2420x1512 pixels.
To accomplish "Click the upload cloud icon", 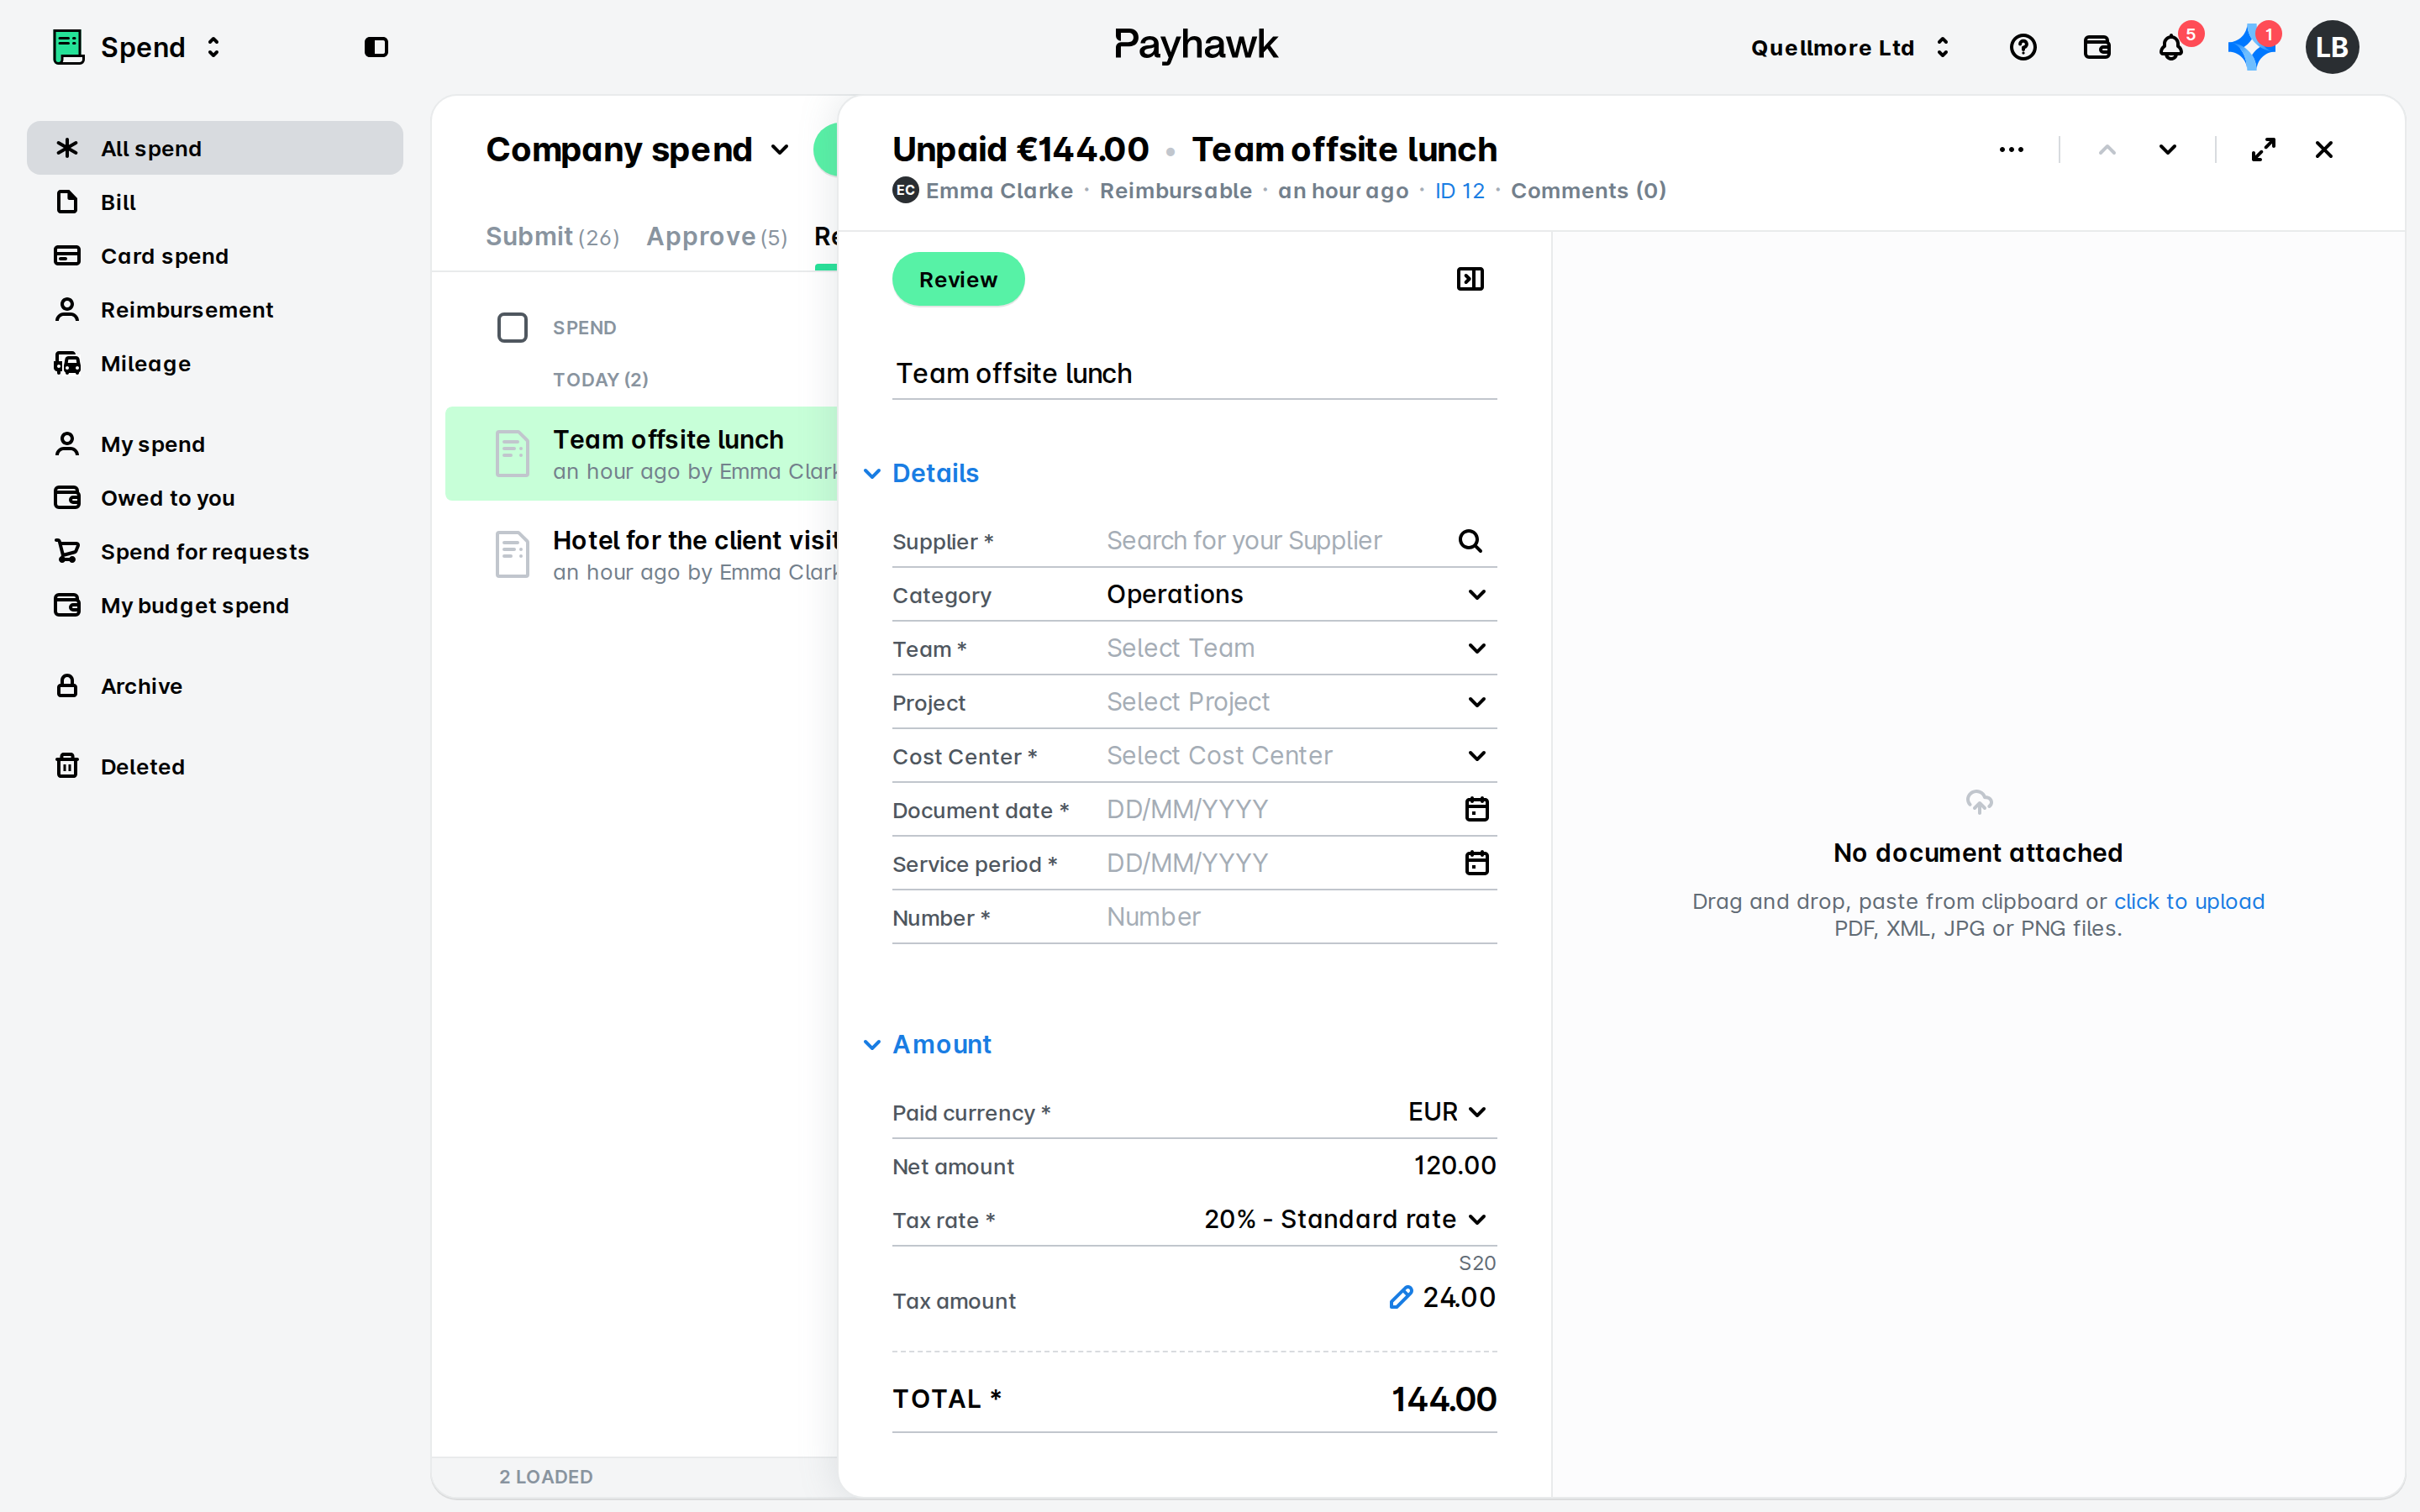I will coord(1979,802).
